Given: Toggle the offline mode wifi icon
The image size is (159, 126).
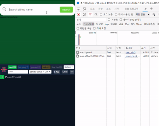Looking at the screenshot, I should pyautogui.click(x=72, y=72).
